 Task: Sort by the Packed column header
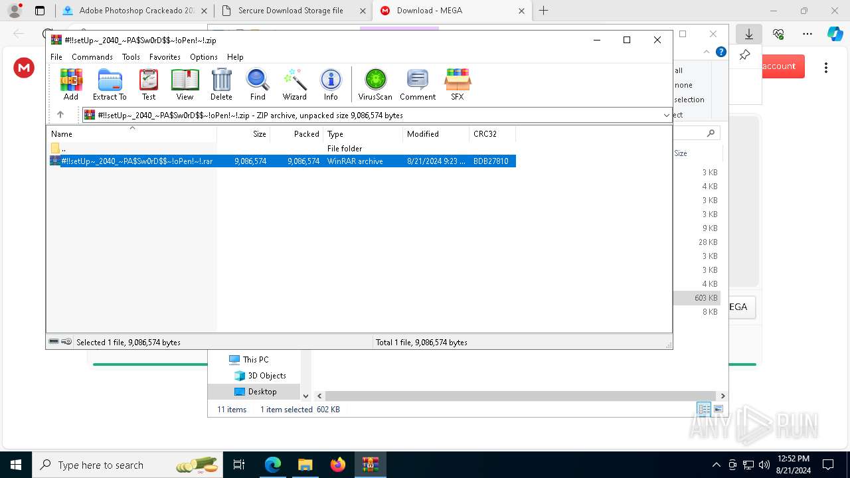[297, 133]
